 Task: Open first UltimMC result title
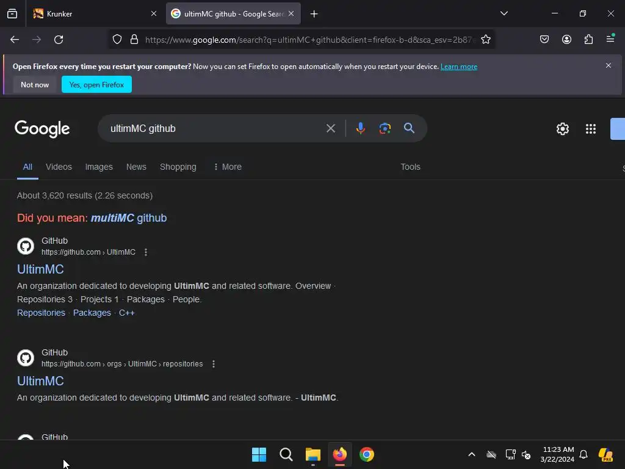tap(40, 269)
